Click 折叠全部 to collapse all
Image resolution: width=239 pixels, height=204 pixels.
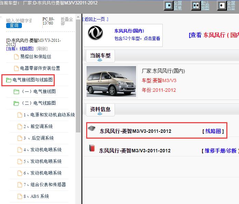[x=67, y=21]
